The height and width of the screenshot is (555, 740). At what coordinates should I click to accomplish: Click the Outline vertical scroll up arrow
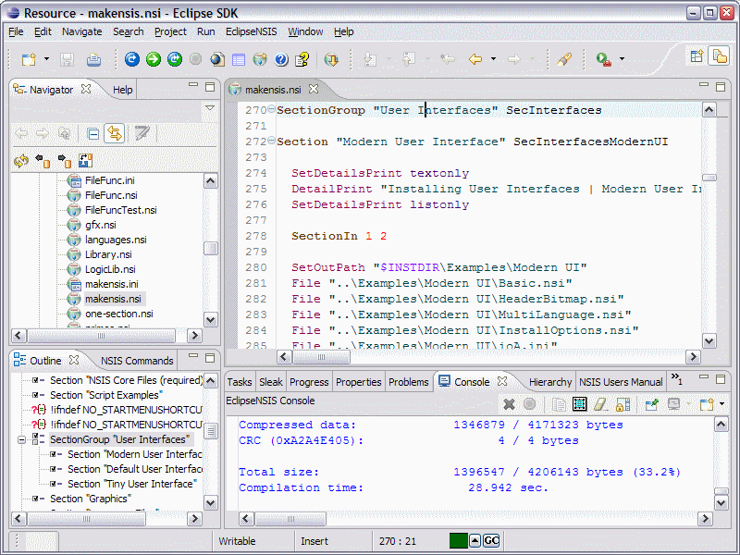(211, 381)
